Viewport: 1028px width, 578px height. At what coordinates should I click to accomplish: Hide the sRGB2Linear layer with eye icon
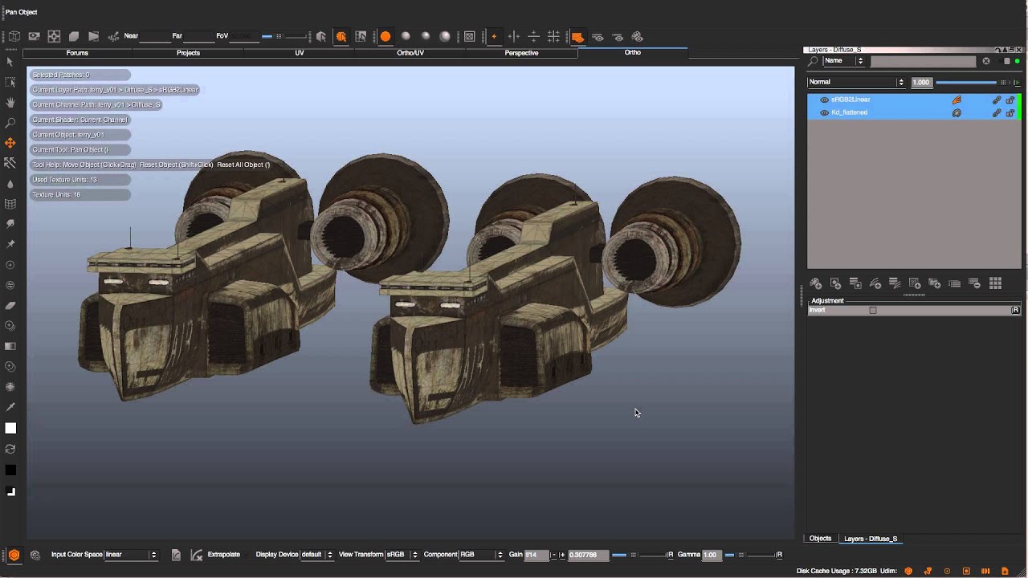point(824,100)
